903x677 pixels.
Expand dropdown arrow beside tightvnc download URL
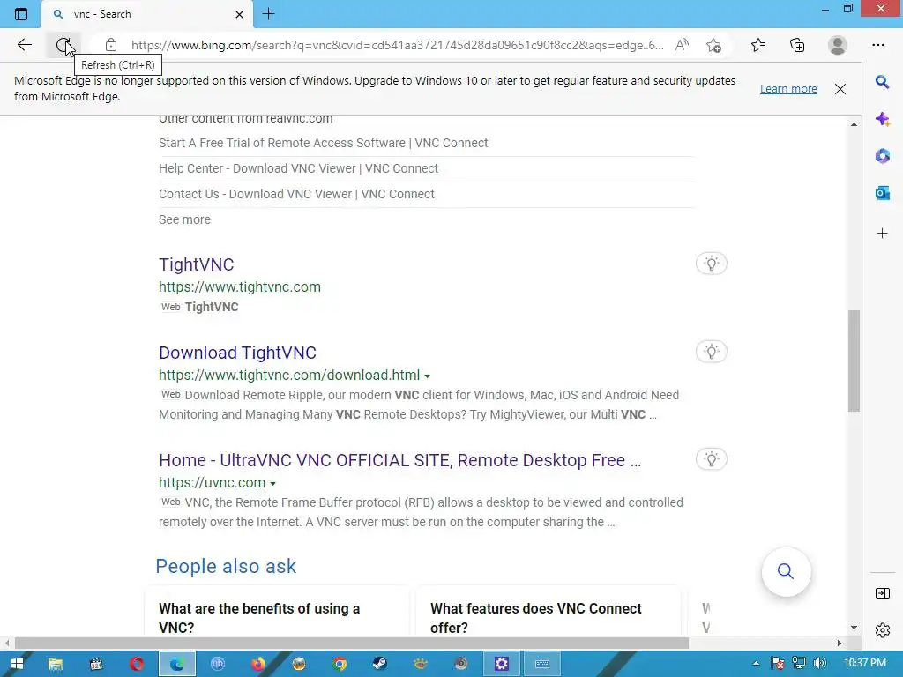point(428,376)
